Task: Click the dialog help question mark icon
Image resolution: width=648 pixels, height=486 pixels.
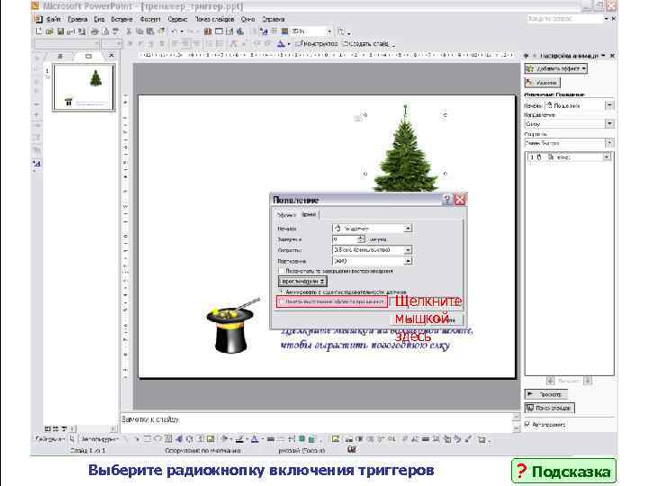Action: point(446,200)
